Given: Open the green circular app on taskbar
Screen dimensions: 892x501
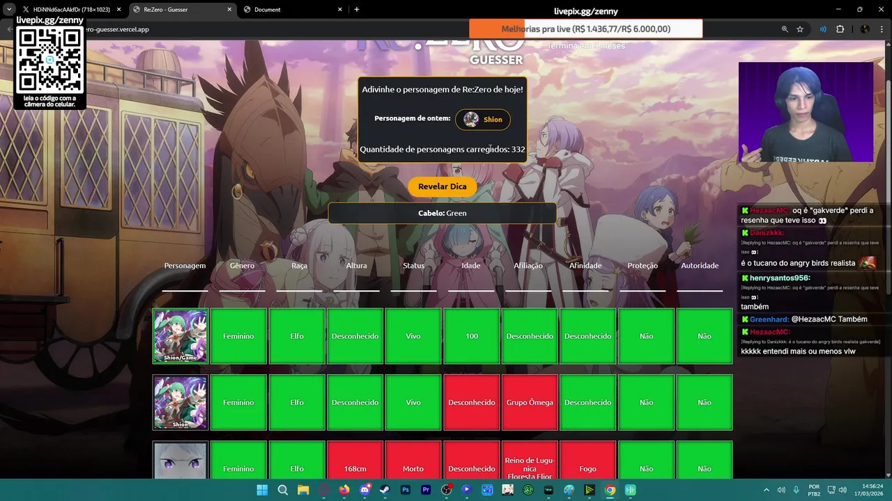Looking at the screenshot, I should point(528,490).
